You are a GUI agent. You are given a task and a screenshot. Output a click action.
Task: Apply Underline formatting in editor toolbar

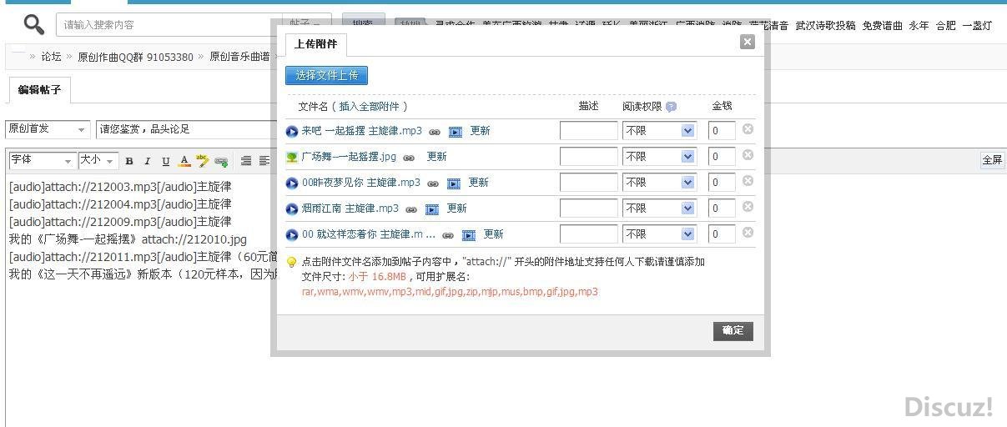coord(166,161)
